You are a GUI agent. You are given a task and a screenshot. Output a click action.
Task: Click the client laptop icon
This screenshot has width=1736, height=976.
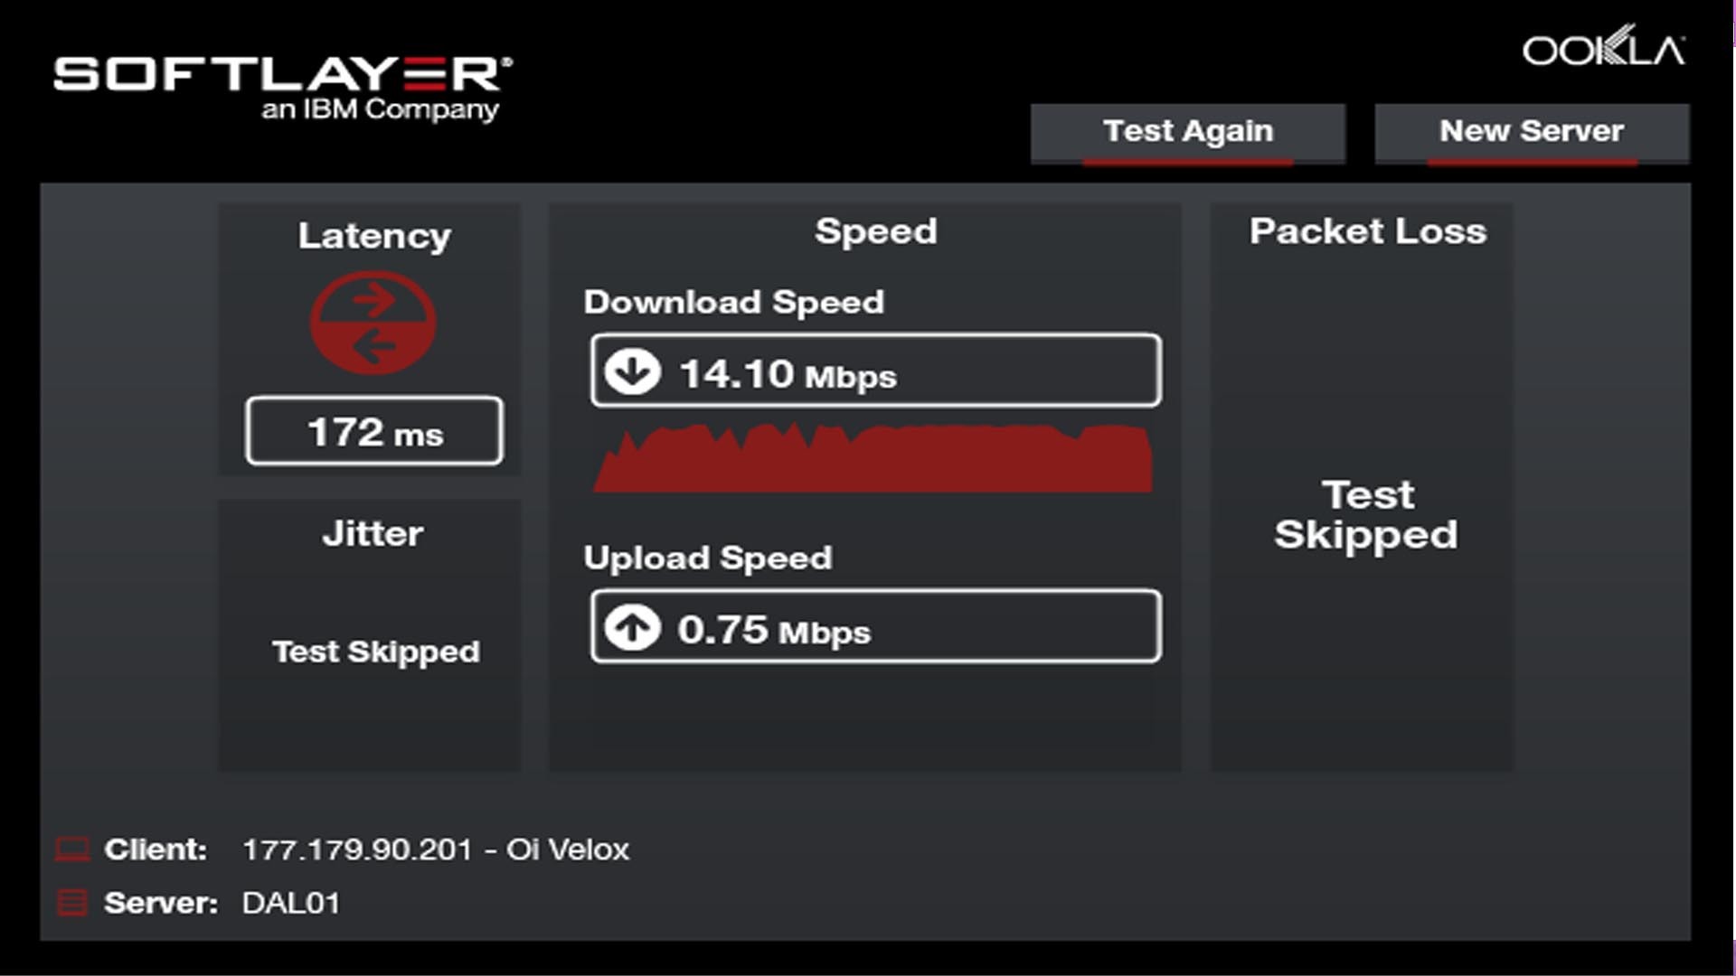[72, 849]
